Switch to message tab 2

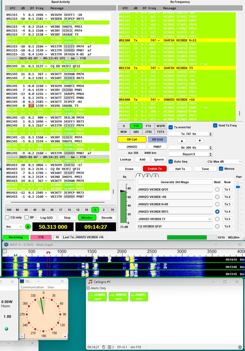point(148,175)
